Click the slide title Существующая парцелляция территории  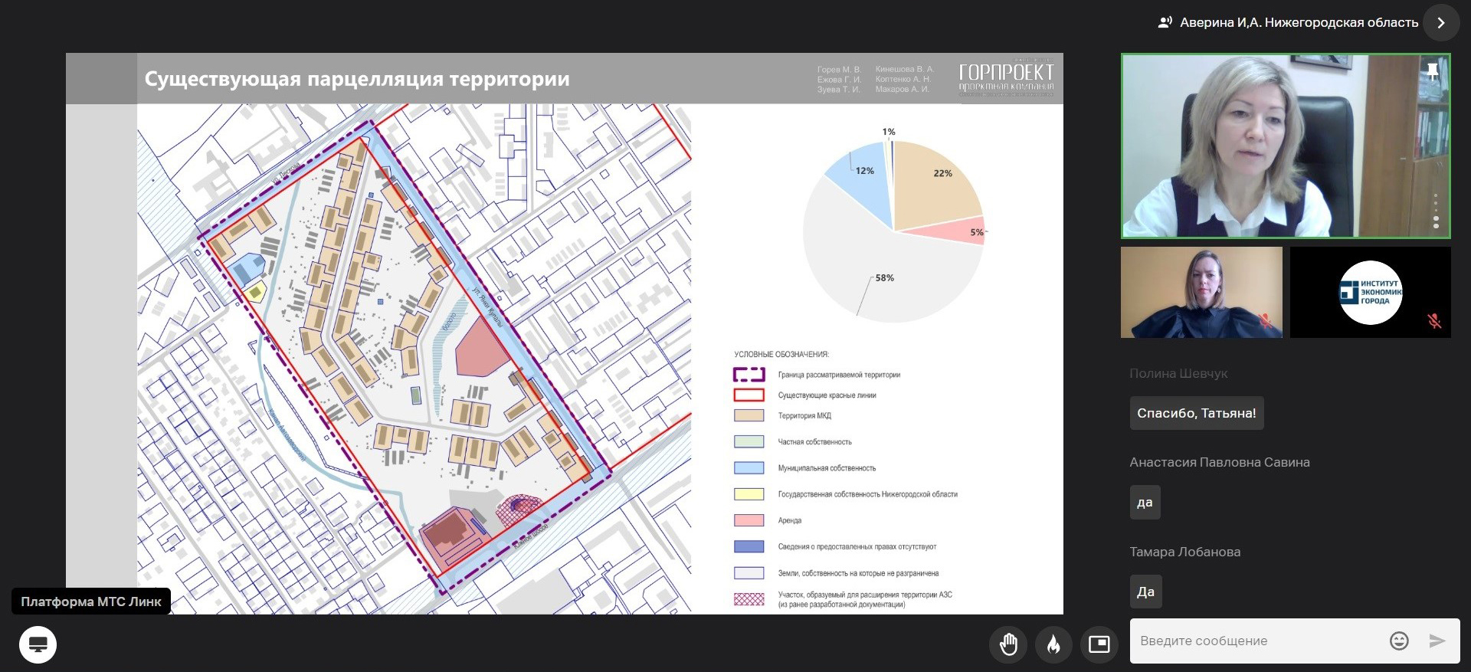coord(357,79)
